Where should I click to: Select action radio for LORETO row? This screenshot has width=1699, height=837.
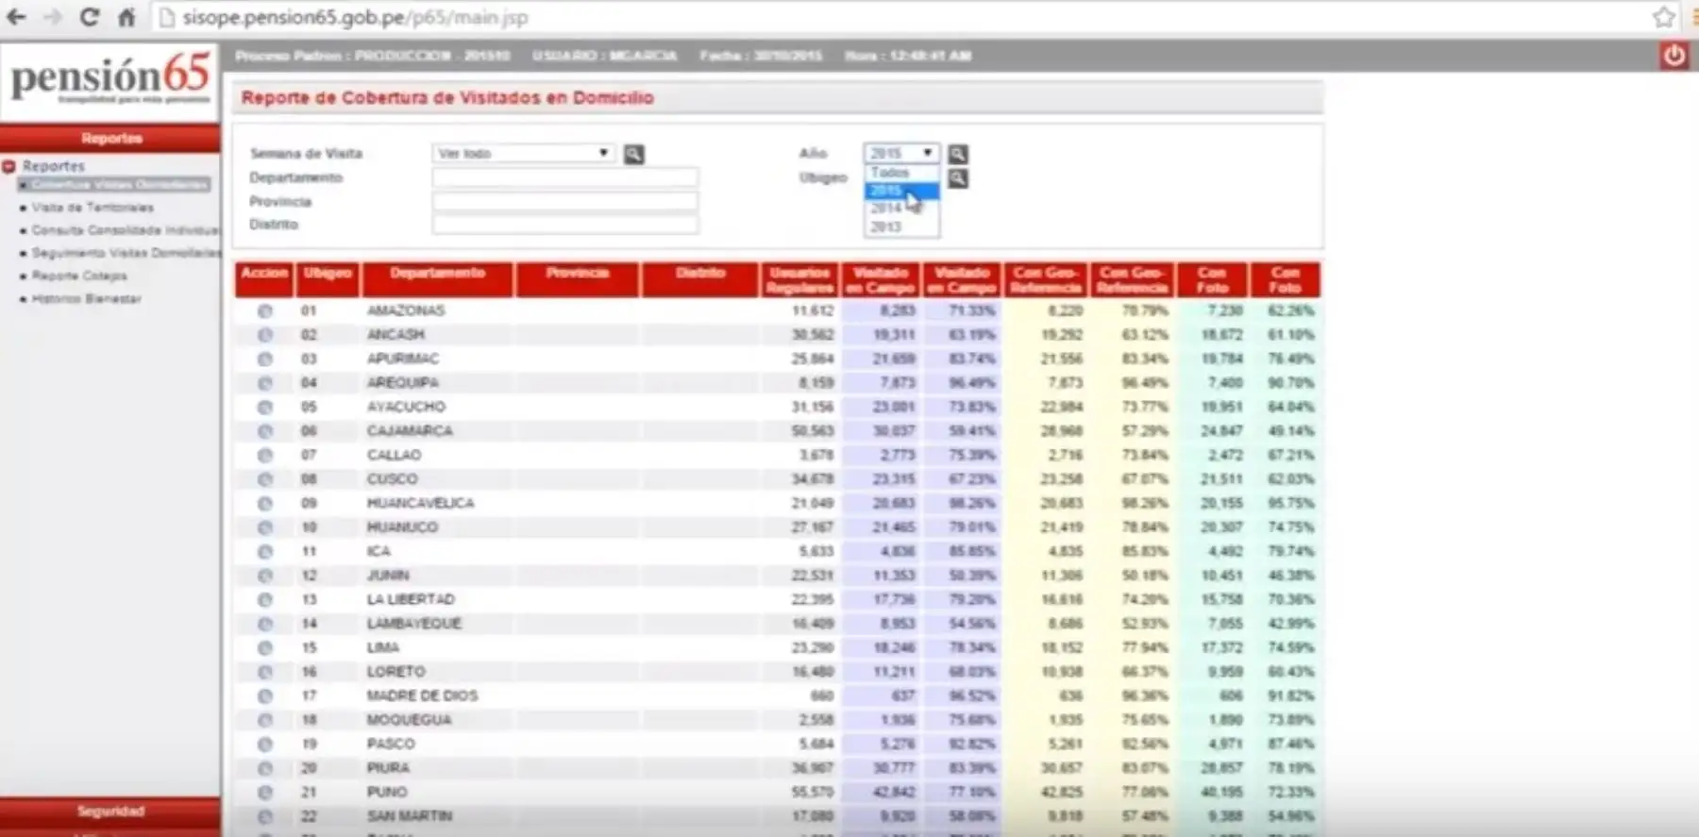[x=264, y=672]
